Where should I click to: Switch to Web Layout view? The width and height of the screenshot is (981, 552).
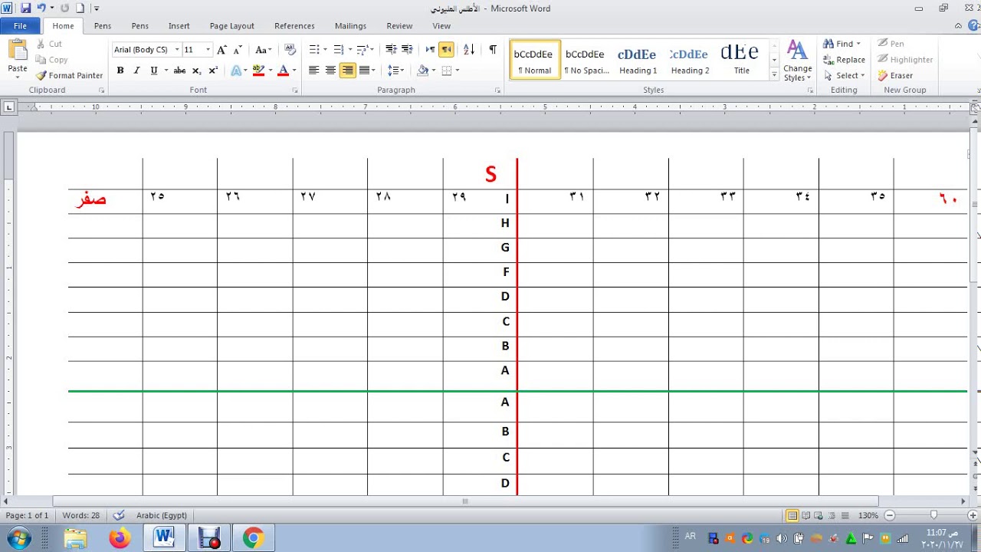point(819,515)
